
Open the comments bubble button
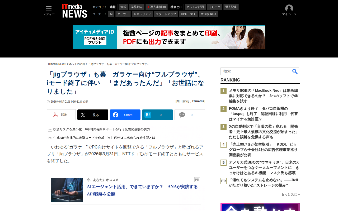pyautogui.click(x=190, y=115)
